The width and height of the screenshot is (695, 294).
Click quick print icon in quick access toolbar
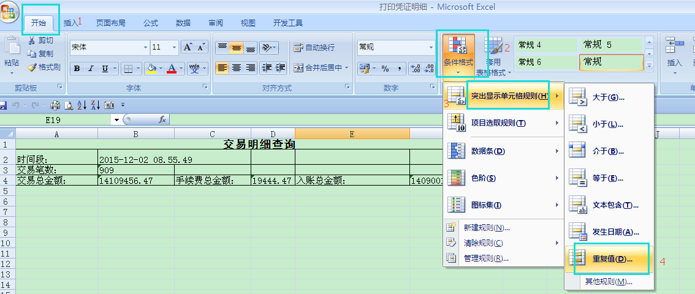[55, 105]
